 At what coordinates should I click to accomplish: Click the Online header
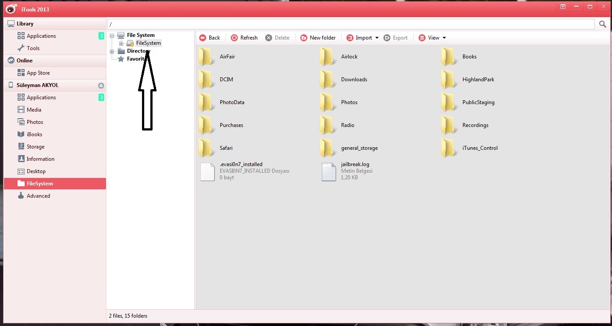[x=55, y=61]
